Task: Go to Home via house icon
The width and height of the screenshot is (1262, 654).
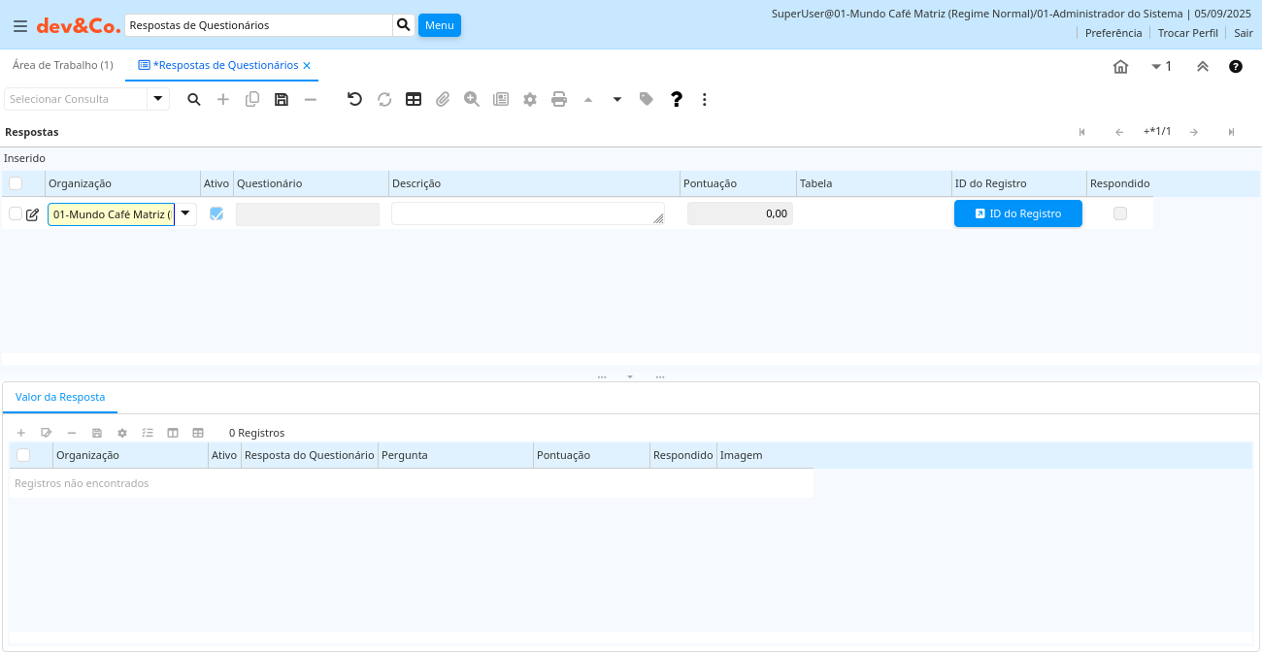Action: pos(1120,67)
